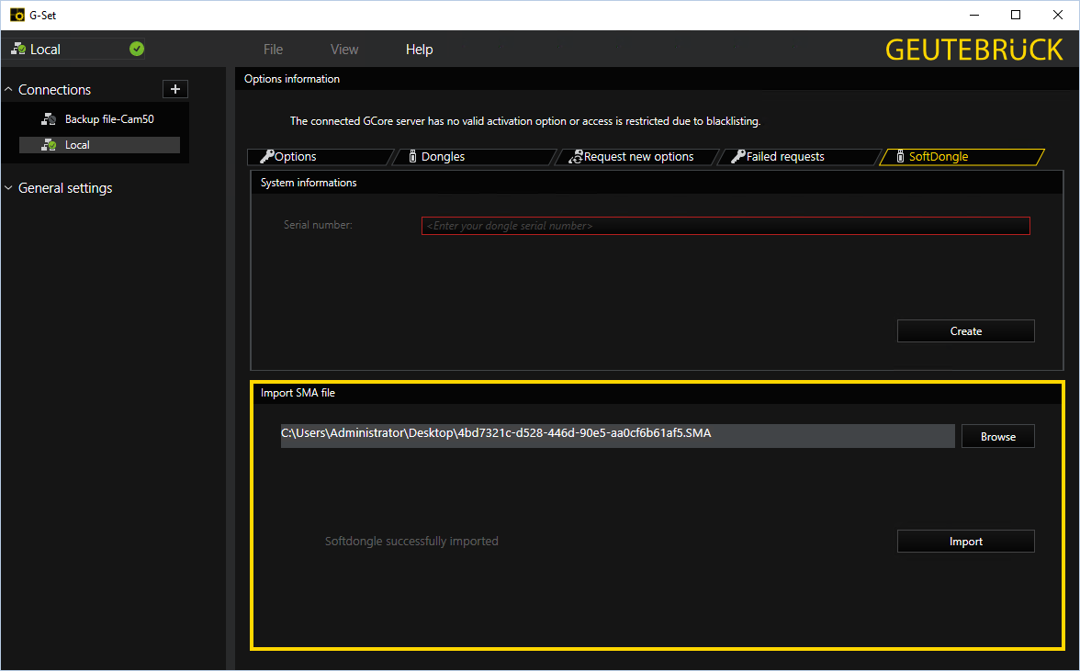This screenshot has width=1080, height=671.
Task: Add a new connection with plus button
Action: pos(175,89)
